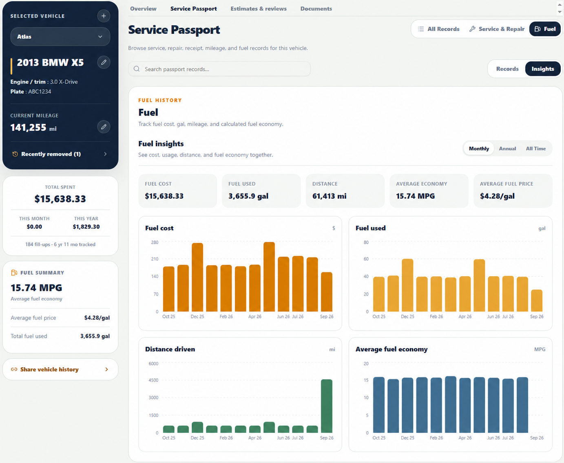Click the list icon beside All Records
The height and width of the screenshot is (463, 564).
click(421, 29)
